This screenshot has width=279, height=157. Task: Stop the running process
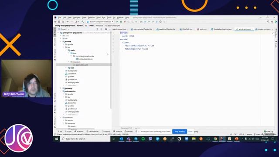(125, 22)
